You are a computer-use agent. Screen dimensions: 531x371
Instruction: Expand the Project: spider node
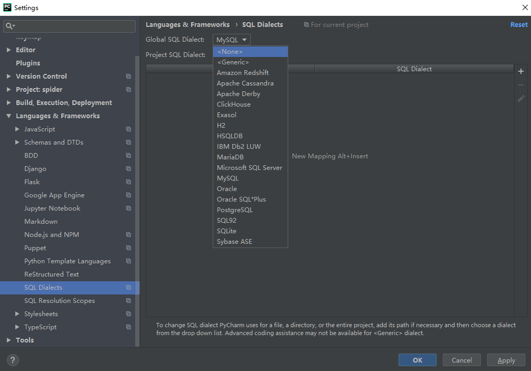(9, 89)
